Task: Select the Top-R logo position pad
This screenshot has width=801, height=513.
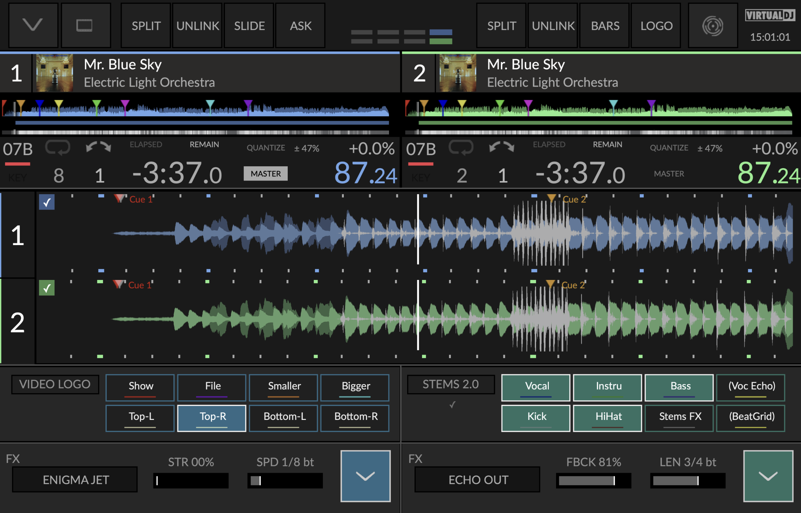Action: [212, 418]
